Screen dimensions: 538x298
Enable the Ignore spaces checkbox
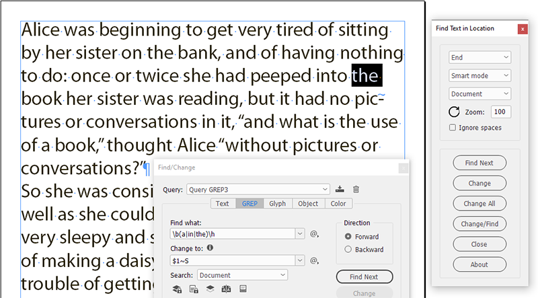click(453, 127)
